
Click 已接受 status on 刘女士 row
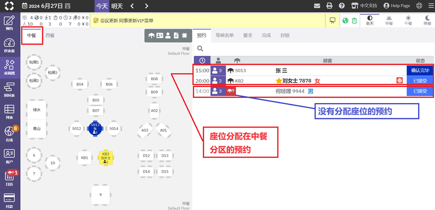tap(420, 80)
